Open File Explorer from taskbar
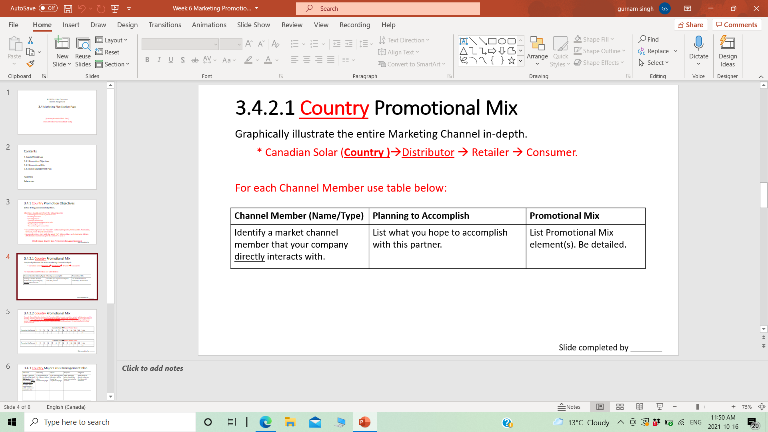The image size is (768, 432). click(290, 422)
